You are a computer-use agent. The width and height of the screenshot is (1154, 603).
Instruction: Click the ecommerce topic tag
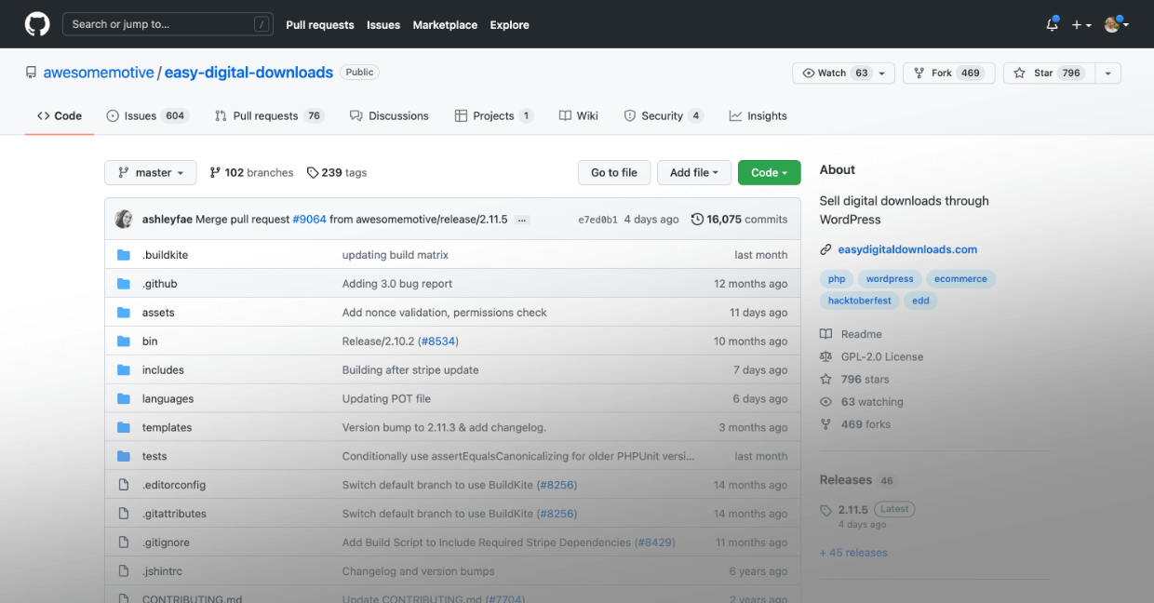point(960,278)
